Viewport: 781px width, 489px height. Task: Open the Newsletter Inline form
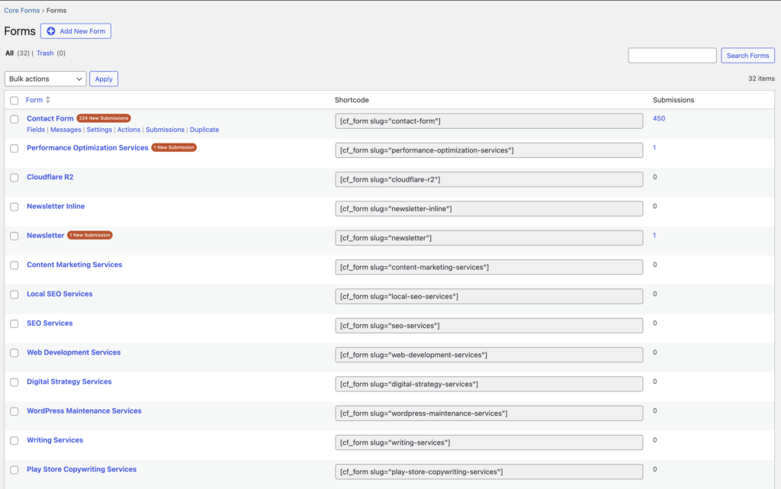(55, 206)
